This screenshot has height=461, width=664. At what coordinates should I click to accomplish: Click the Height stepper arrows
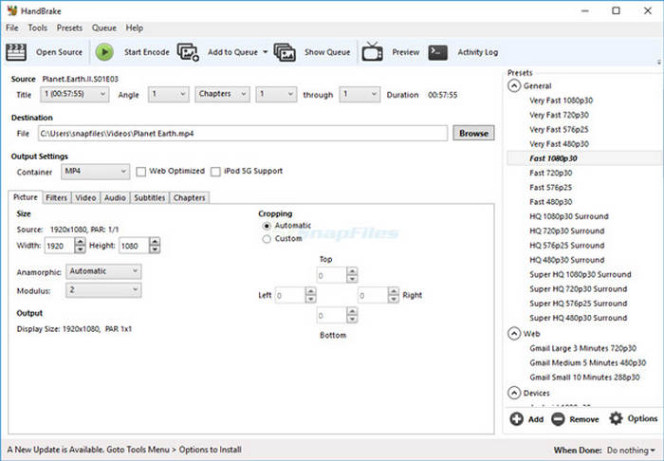coord(155,246)
